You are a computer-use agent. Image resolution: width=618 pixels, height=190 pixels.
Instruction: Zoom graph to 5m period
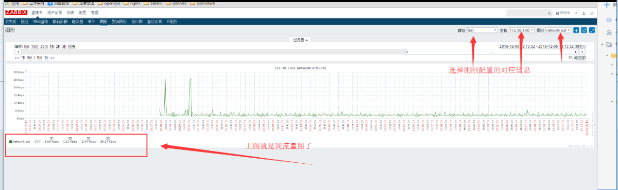(x=27, y=46)
